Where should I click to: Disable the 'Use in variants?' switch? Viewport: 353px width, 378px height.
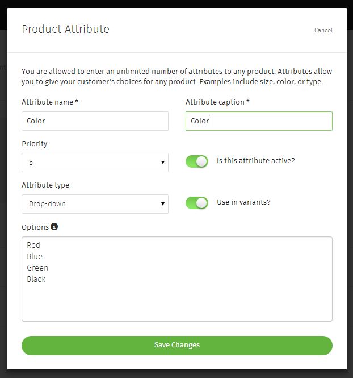pos(197,203)
